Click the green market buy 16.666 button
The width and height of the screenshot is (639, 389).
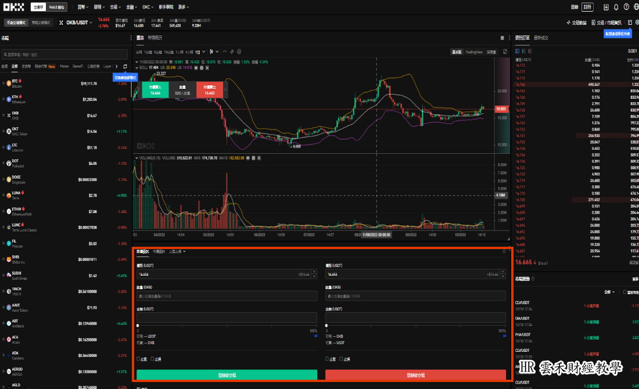pyautogui.click(x=155, y=89)
